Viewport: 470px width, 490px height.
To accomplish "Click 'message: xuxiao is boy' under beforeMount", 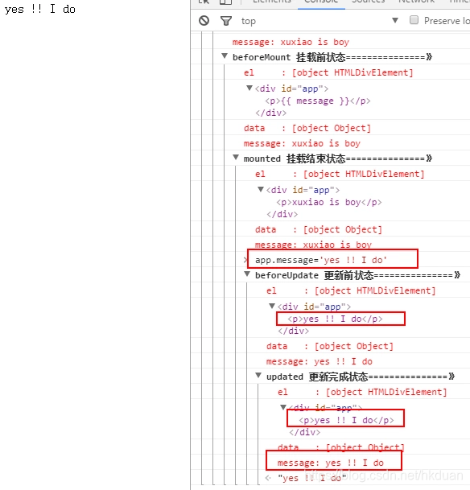I will pyautogui.click(x=302, y=143).
